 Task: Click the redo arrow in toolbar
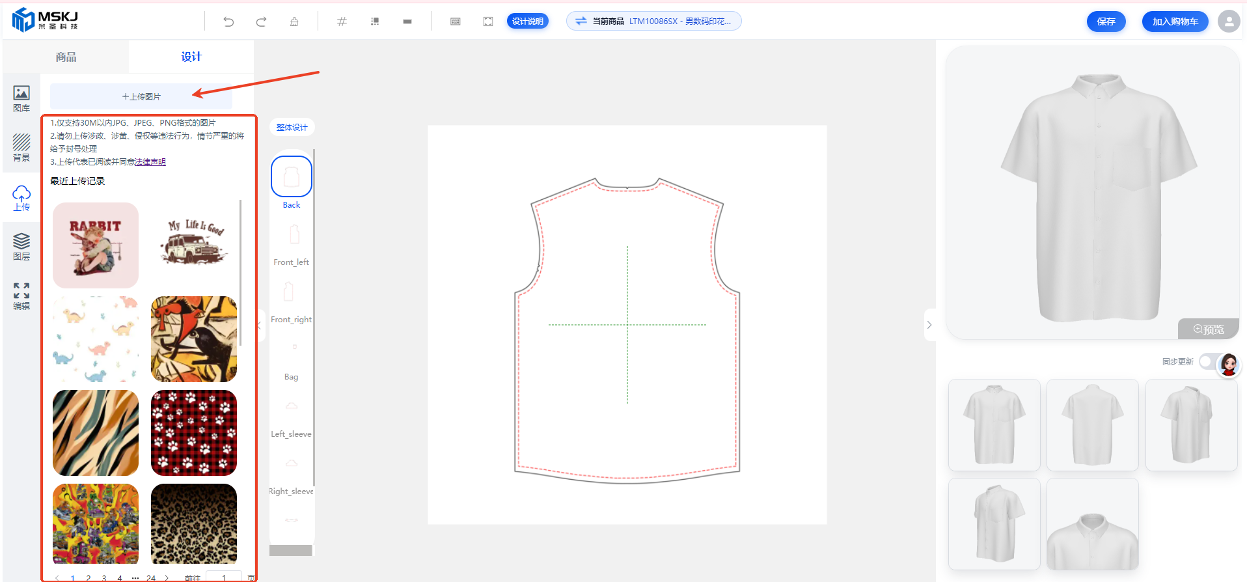click(x=261, y=21)
